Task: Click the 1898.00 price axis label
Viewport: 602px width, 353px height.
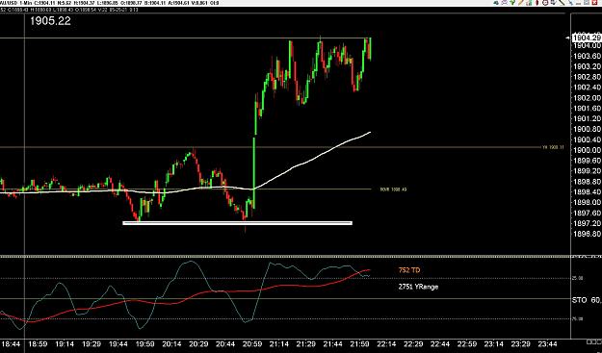Action: (x=587, y=202)
